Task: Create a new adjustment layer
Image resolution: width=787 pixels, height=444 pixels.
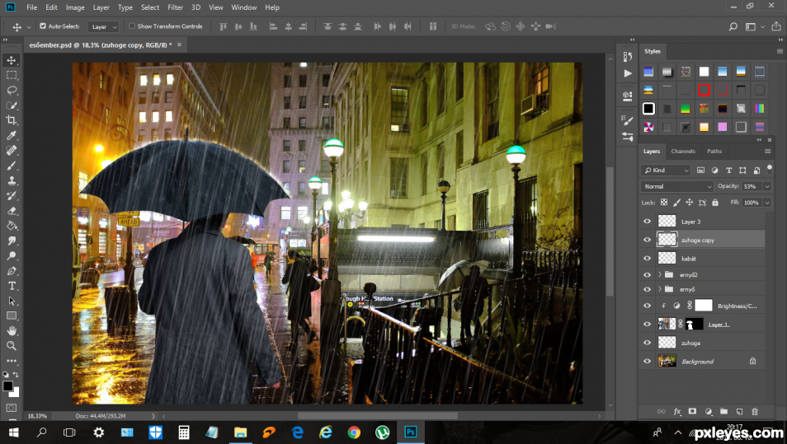Action: point(708,411)
